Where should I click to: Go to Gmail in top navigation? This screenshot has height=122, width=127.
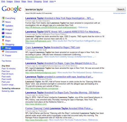(45, 1)
